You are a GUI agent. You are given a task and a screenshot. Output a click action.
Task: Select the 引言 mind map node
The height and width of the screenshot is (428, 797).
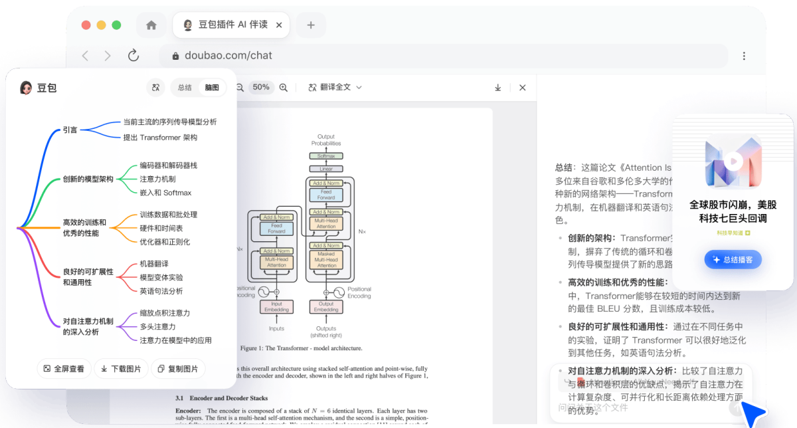tap(70, 130)
